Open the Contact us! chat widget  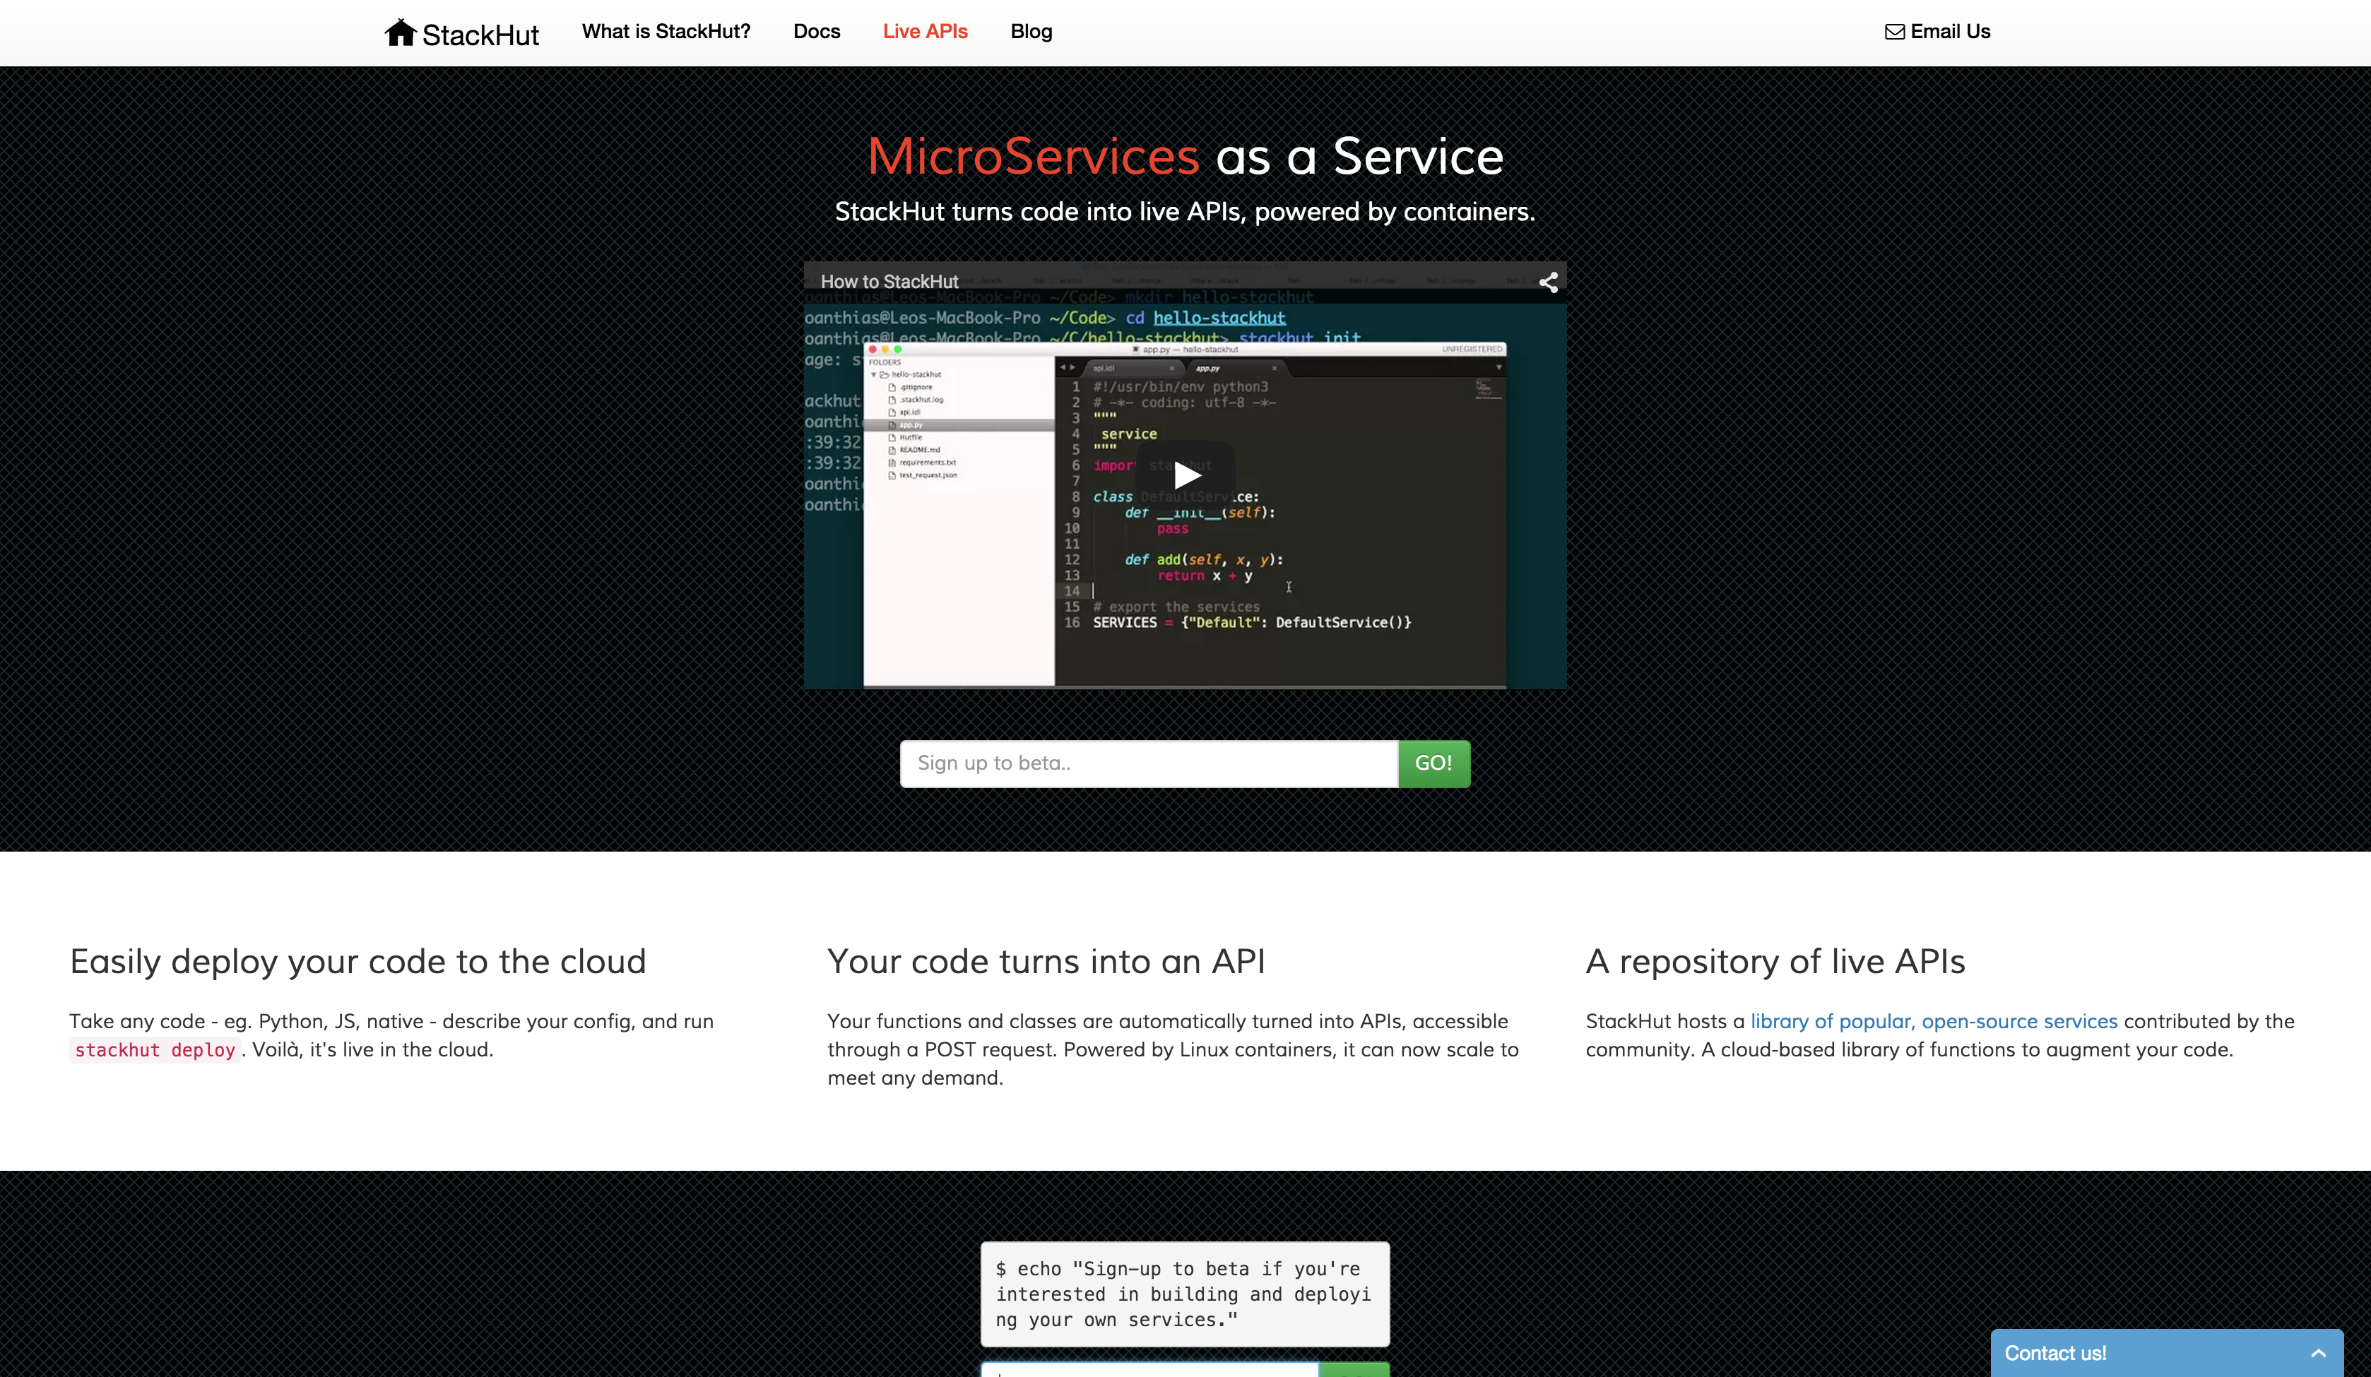(2056, 1352)
